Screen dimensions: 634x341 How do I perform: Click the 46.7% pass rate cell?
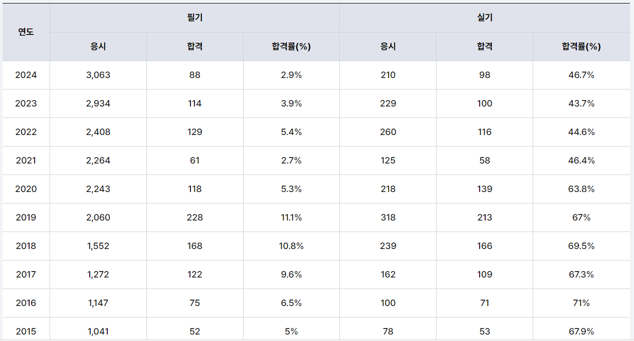[x=581, y=75]
